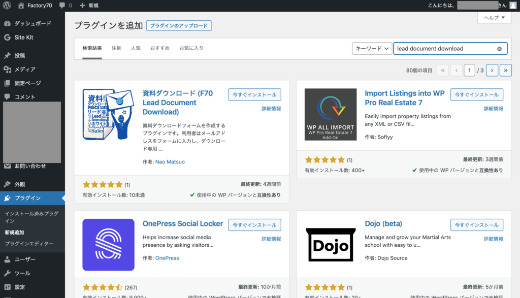This screenshot has height=298, width=520.
Task: Click プラグインのアップロード button
Action: click(x=179, y=25)
